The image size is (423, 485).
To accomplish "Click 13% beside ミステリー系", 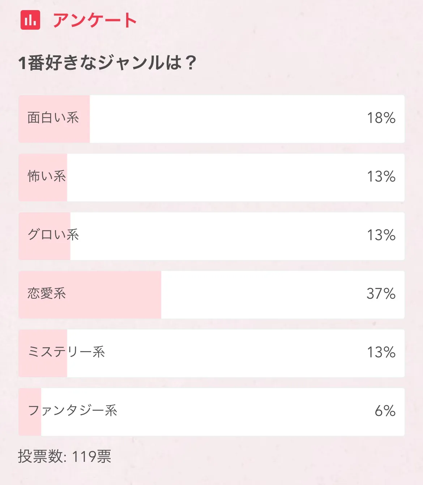I will [381, 353].
